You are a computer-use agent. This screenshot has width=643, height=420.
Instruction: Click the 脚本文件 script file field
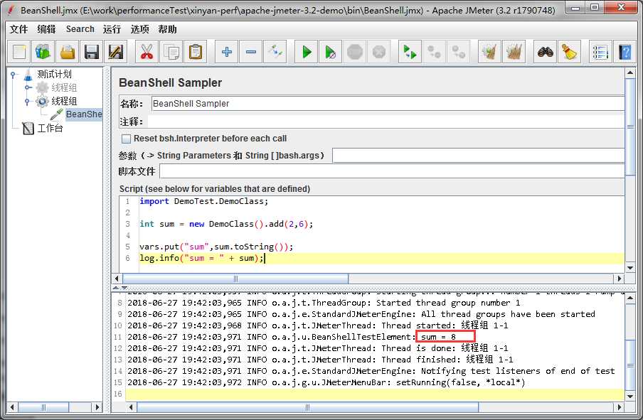392,171
